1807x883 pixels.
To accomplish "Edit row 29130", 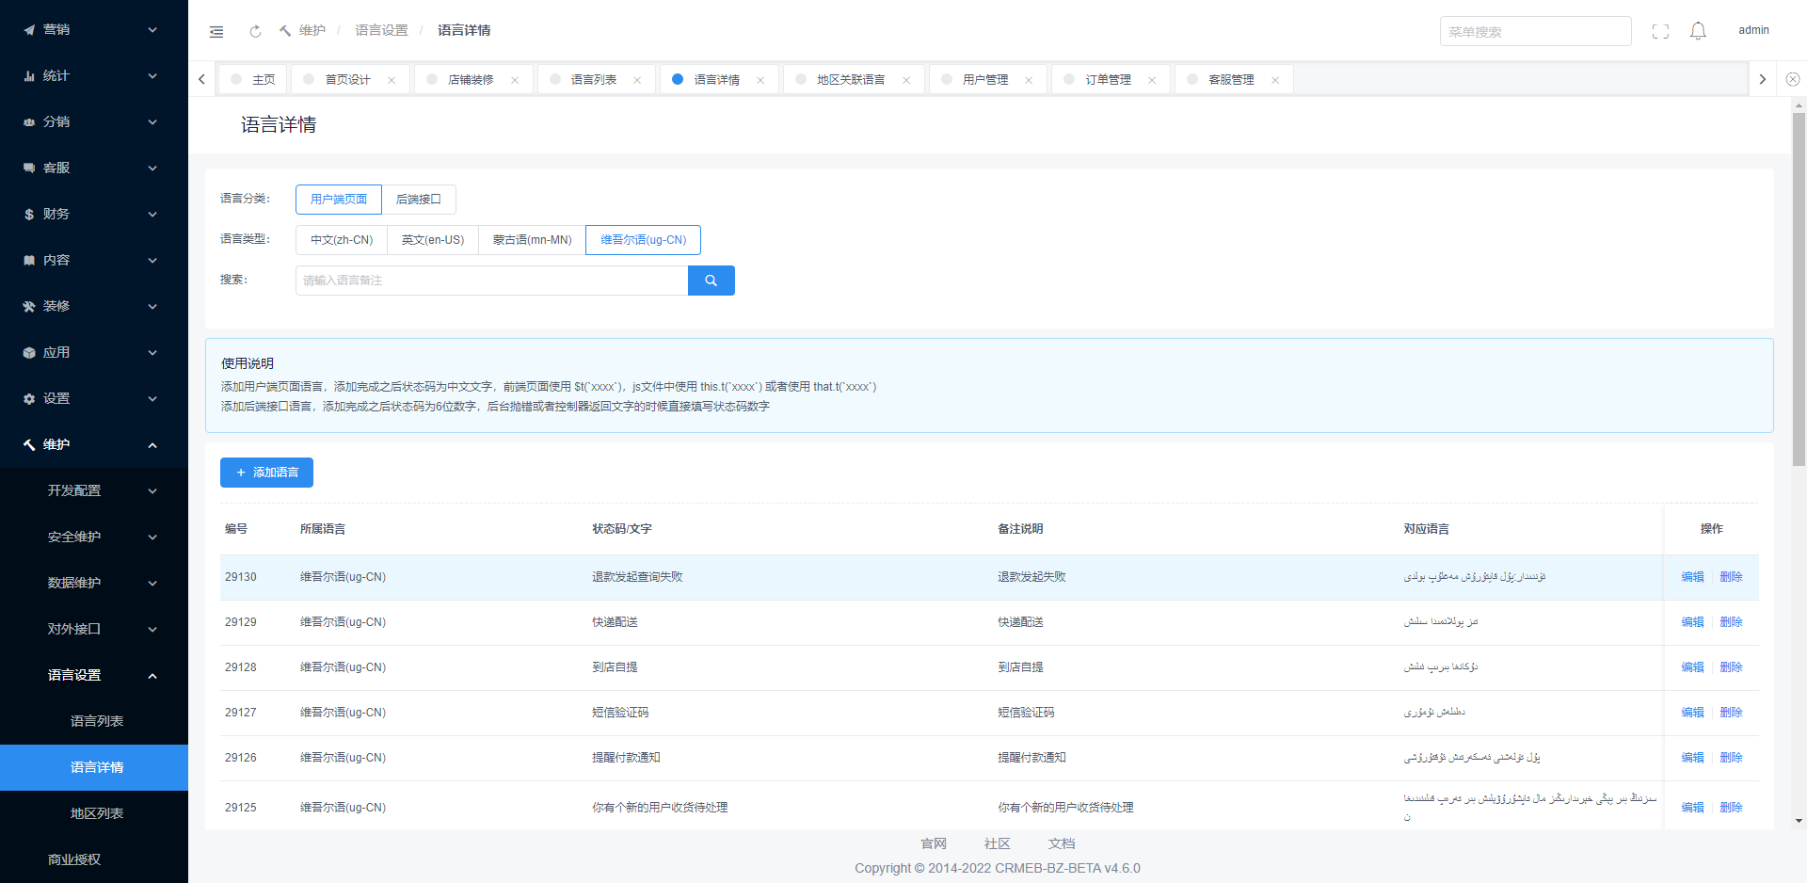I will click(x=1692, y=577).
